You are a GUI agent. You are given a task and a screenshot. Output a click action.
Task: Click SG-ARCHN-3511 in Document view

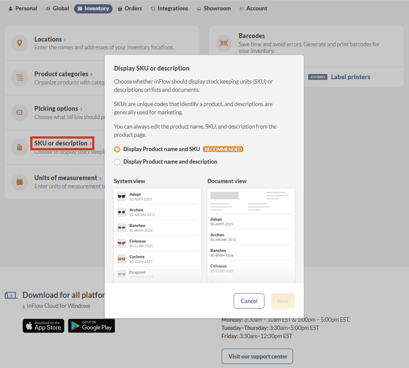click(223, 240)
